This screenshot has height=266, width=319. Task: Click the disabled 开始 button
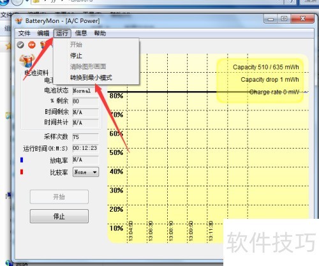pos(59,196)
